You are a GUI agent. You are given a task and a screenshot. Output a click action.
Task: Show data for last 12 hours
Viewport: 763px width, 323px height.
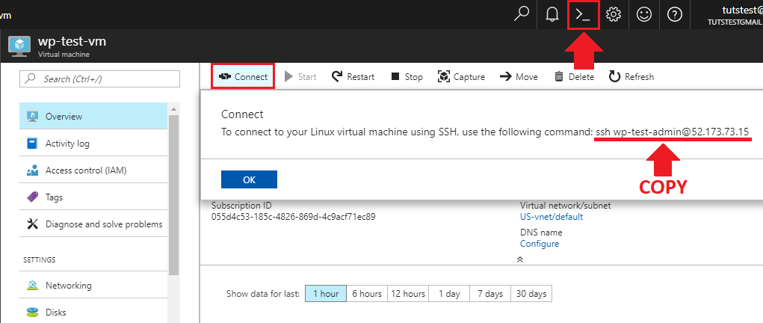[408, 294]
